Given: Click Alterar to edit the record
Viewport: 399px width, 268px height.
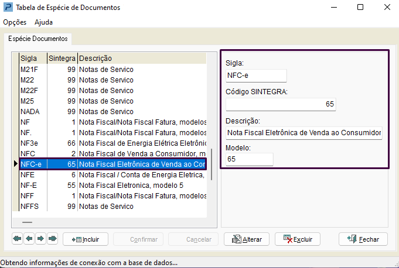Looking at the screenshot, I should (x=247, y=239).
